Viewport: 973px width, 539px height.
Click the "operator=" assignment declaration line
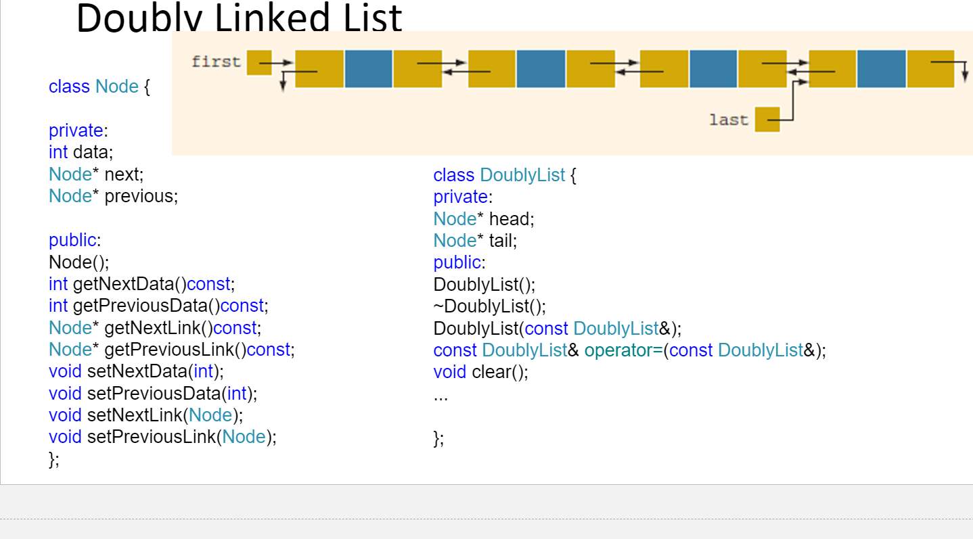[x=630, y=350]
